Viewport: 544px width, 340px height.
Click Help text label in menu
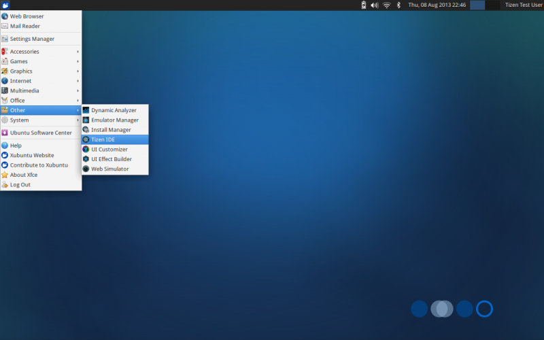[x=16, y=146]
